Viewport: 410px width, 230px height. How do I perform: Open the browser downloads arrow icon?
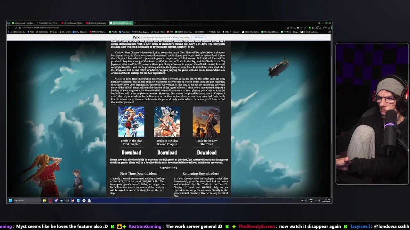click(x=320, y=28)
